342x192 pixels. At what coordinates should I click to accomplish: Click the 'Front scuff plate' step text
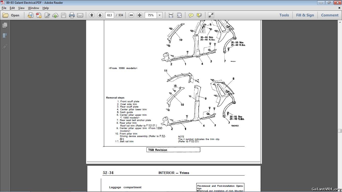(x=130, y=101)
